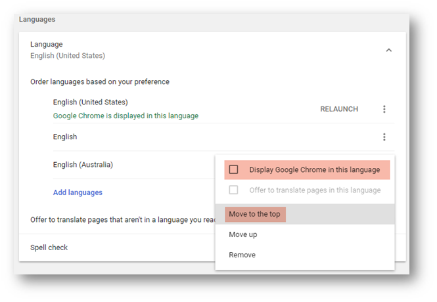Viewport: 437px width, 302px height.
Task: Click English (United States) subtitle under Language
Action: tap(68, 56)
